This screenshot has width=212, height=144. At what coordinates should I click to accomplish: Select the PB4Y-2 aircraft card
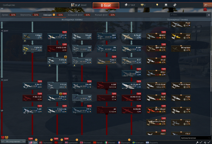point(131,73)
